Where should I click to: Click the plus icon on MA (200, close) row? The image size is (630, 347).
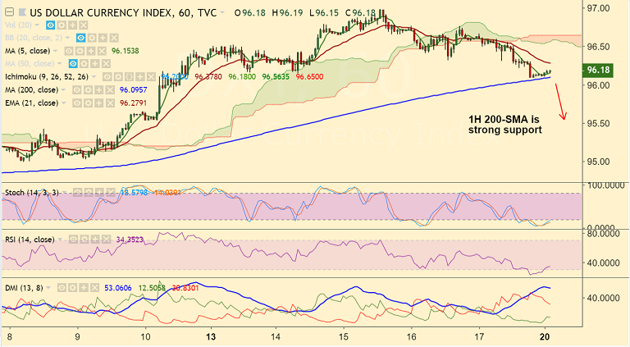point(98,90)
